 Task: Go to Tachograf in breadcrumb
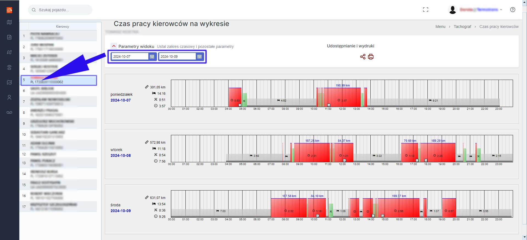[462, 27]
